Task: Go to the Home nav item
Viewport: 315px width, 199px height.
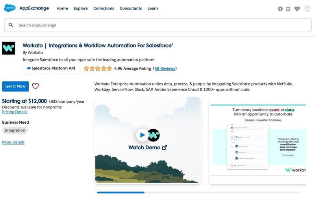Action: 62,8
